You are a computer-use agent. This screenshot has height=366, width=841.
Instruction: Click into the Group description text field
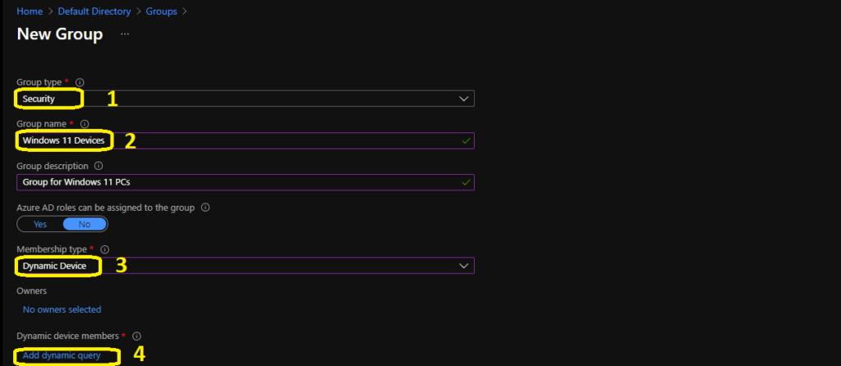point(246,182)
